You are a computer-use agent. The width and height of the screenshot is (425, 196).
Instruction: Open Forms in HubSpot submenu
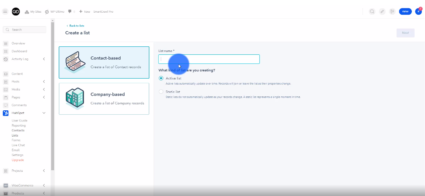(16, 140)
